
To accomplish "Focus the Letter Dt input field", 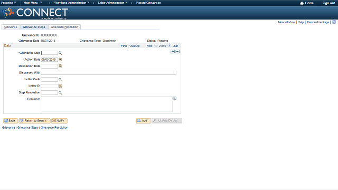I will 50,86.
